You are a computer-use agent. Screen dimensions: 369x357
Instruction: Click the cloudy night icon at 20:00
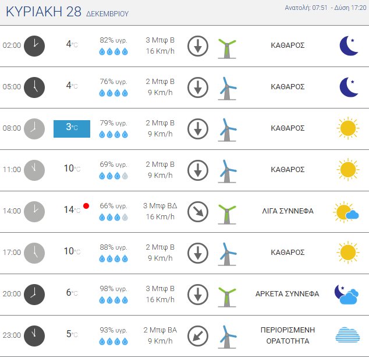click(346, 294)
